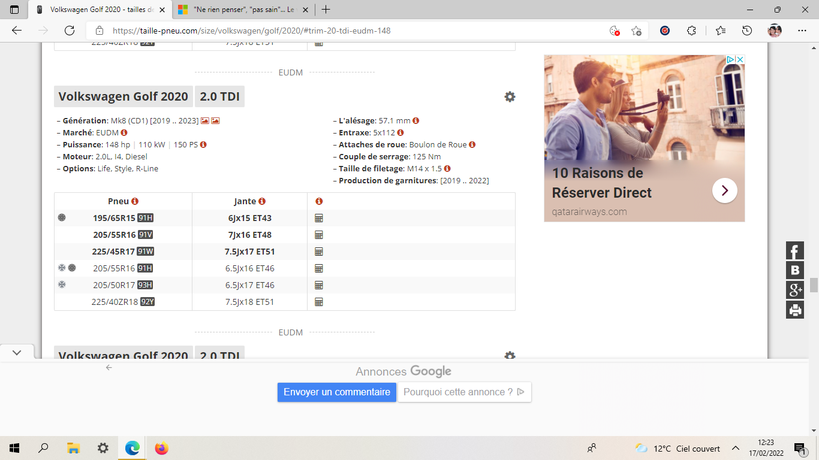This screenshot has height=460, width=819.
Task: Switch to the Volkswagen Golf 2020 tab
Action: pyautogui.click(x=101, y=10)
